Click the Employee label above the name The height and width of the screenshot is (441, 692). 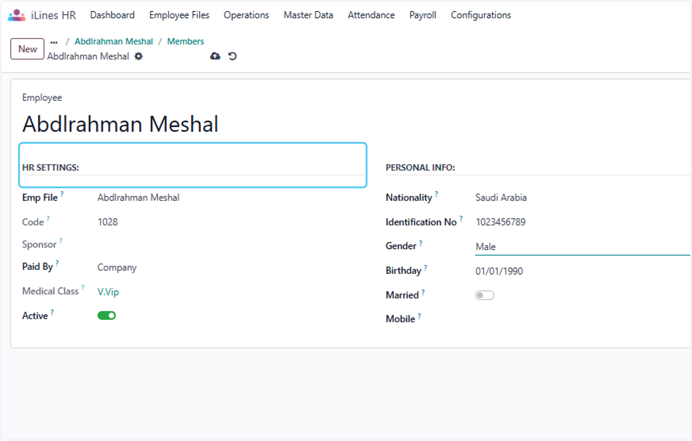(42, 98)
